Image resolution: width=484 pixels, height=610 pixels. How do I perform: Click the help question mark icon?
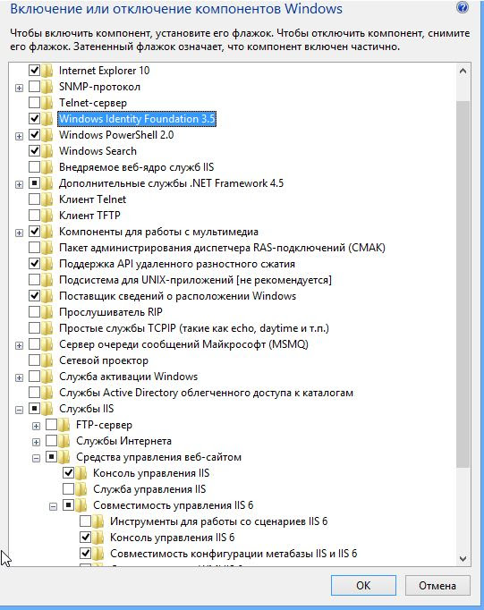click(x=463, y=7)
